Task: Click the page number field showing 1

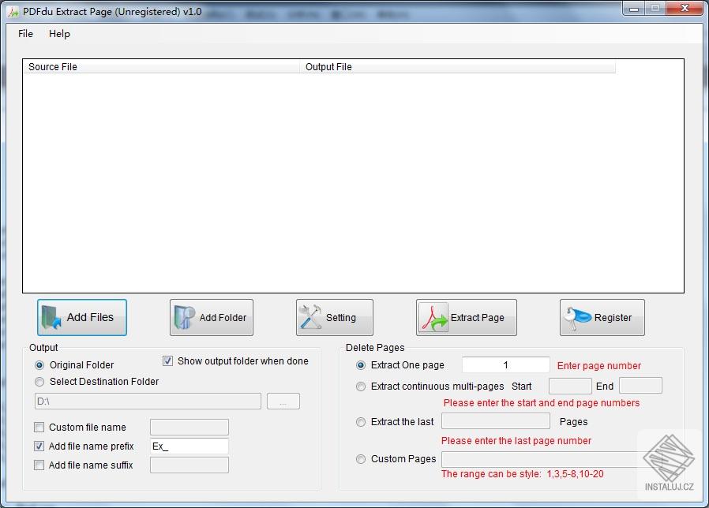Action: point(505,364)
